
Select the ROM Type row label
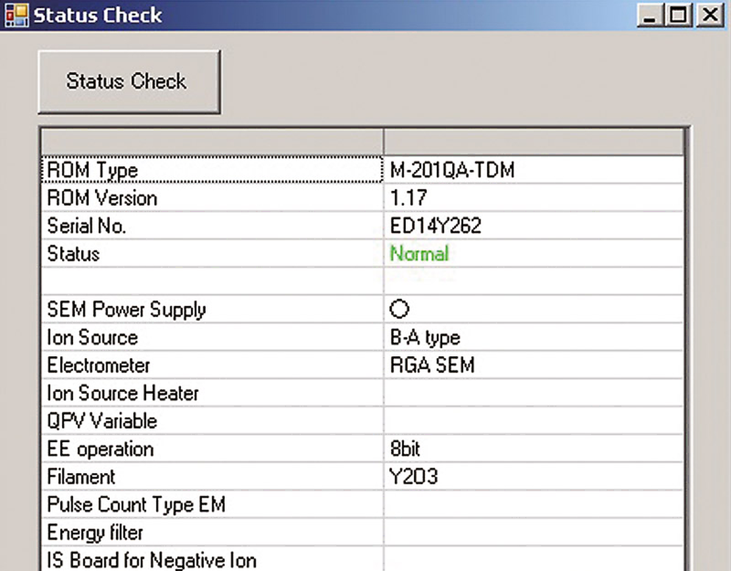[x=93, y=170]
